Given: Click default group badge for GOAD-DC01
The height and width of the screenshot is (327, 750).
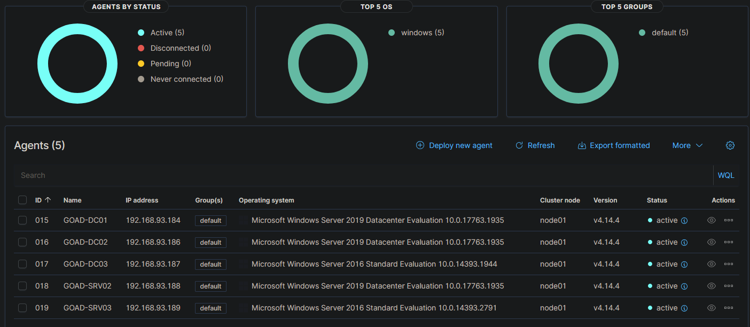Looking at the screenshot, I should click(210, 221).
